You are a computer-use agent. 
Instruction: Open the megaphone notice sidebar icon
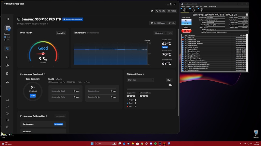(7, 107)
